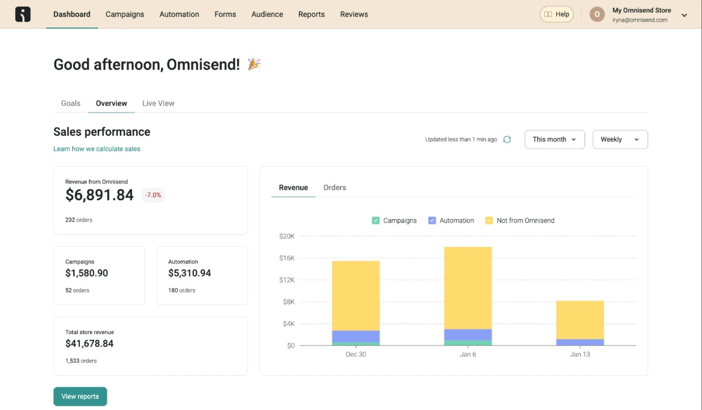Viewport: 702px width, 410px height.
Task: Click the 232 orders text
Action: 79,220
